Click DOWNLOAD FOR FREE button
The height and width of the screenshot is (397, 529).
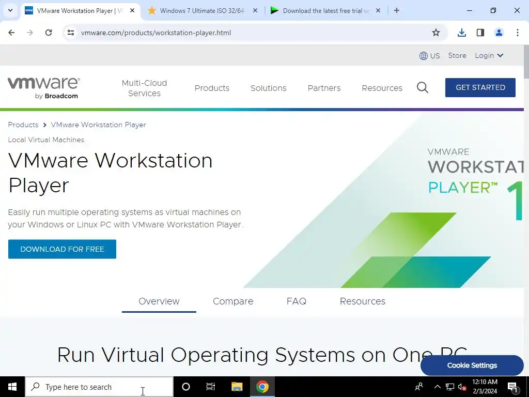click(62, 249)
